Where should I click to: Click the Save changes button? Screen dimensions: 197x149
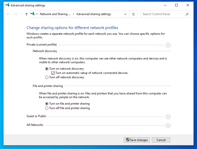137,140
